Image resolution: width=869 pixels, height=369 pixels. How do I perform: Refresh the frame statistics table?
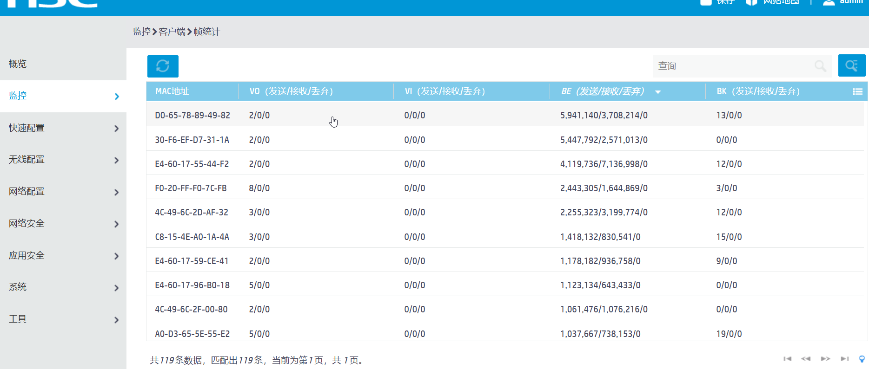[x=163, y=66]
